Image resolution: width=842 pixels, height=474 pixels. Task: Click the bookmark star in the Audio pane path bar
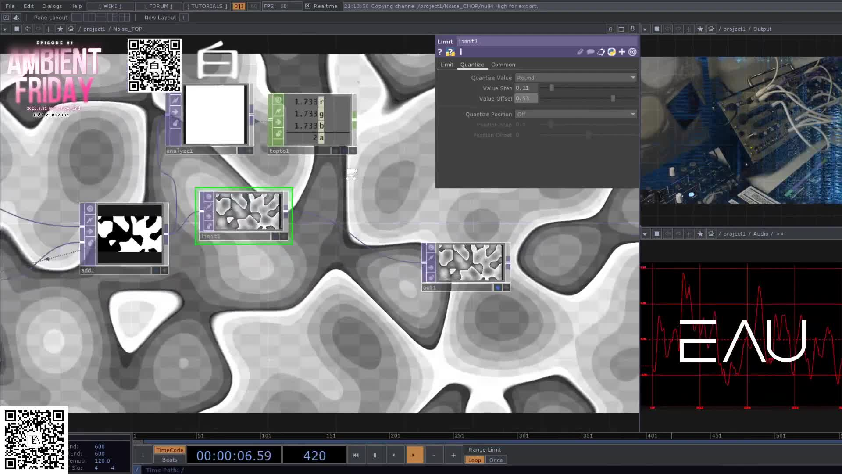click(x=700, y=234)
